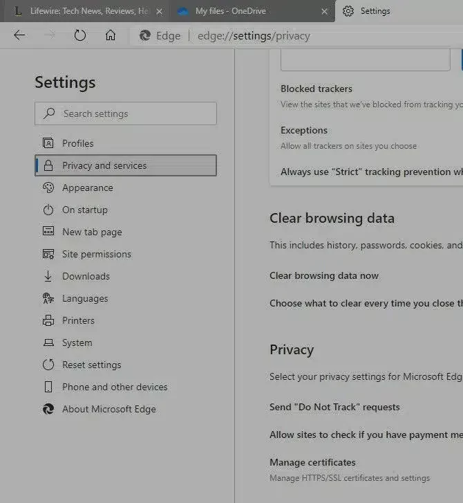Switch to My files - OneDrive tab
Viewport: 463px width, 503px height.
pos(252,11)
